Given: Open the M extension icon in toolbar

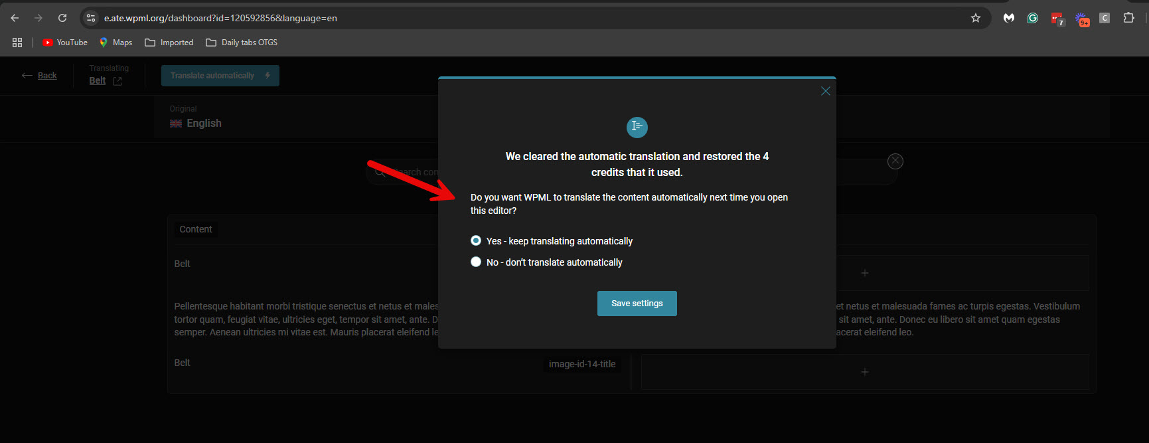Looking at the screenshot, I should tap(1009, 18).
